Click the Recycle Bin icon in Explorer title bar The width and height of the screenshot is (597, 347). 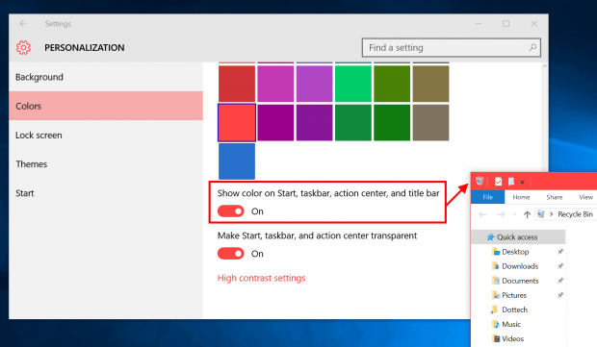480,181
